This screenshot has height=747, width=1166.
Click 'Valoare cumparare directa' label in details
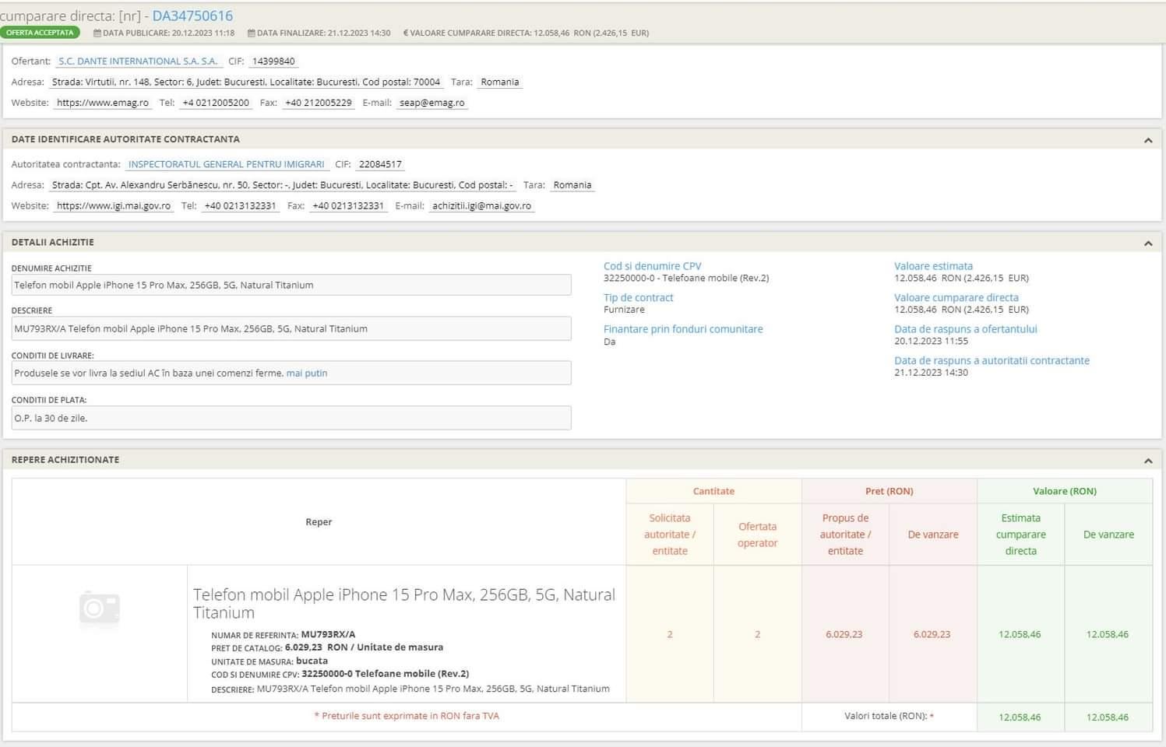click(956, 297)
